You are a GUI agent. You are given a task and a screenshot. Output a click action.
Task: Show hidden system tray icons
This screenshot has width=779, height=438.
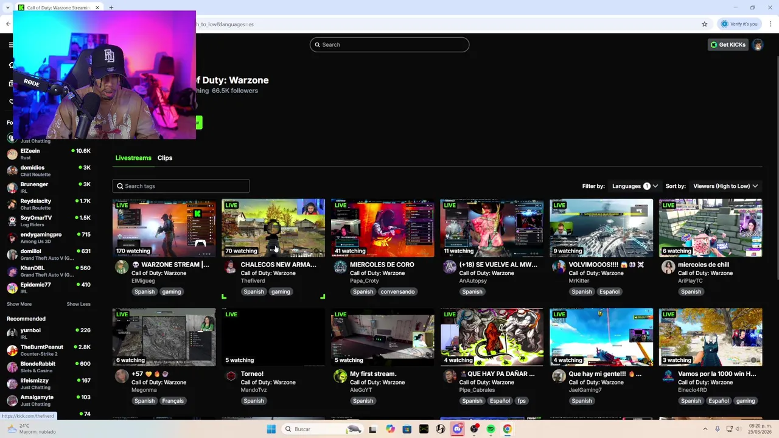coord(705,429)
